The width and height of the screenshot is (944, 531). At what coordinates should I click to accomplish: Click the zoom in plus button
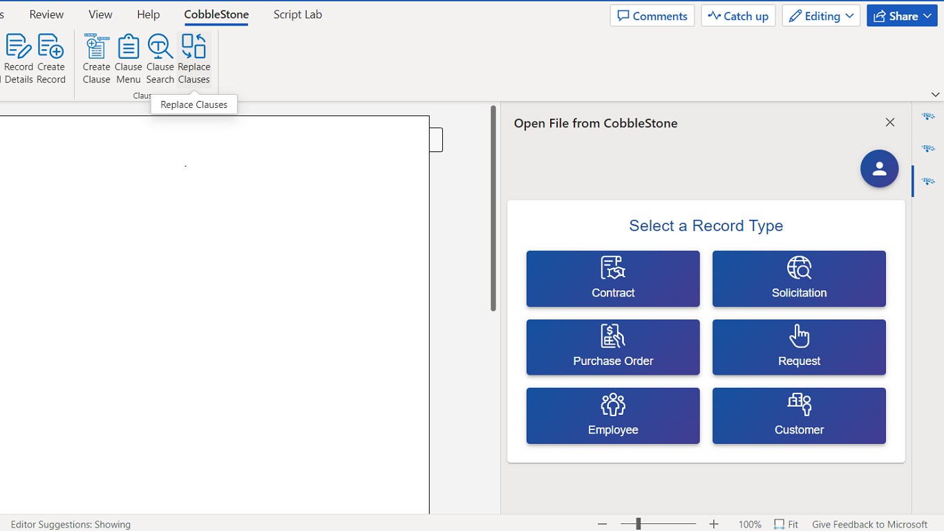pos(714,524)
